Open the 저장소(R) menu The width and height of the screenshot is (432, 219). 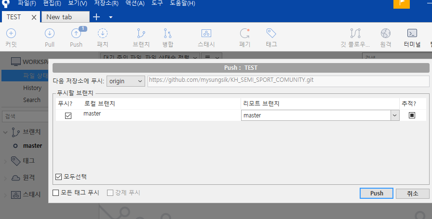106,3
